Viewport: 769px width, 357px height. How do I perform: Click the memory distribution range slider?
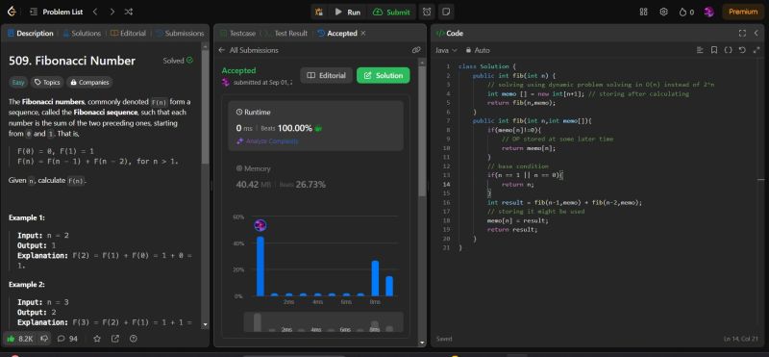[x=324, y=322]
